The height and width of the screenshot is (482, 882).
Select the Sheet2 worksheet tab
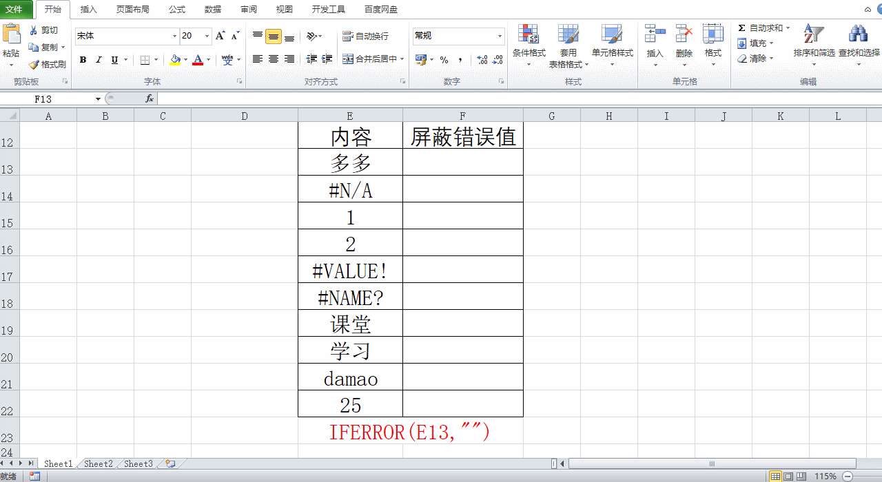tap(99, 464)
